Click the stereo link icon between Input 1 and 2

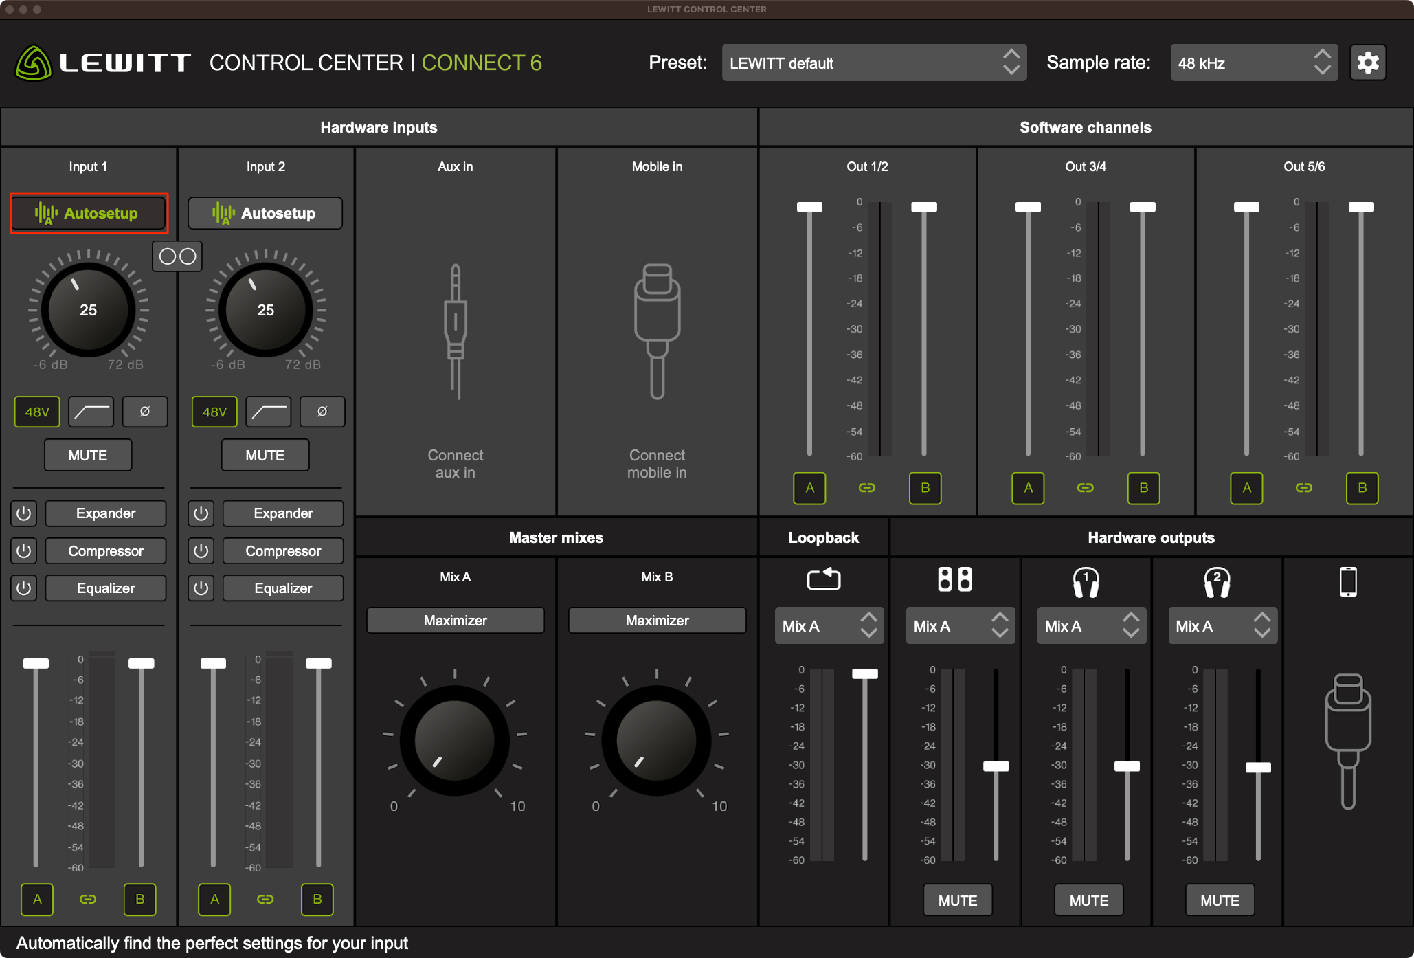click(x=177, y=256)
